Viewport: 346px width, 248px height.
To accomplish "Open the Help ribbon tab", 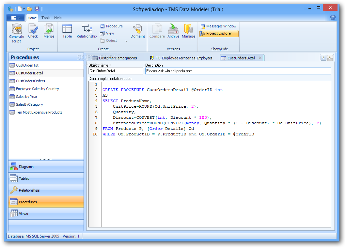I will [x=58, y=18].
